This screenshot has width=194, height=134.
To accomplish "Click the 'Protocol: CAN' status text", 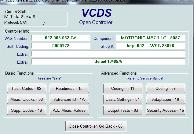I will pyautogui.click(x=16, y=23).
